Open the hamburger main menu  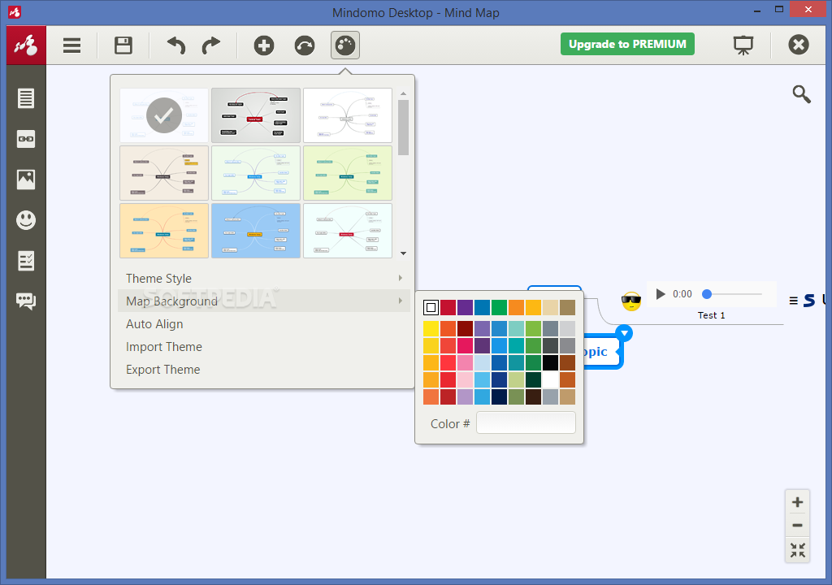[71, 45]
